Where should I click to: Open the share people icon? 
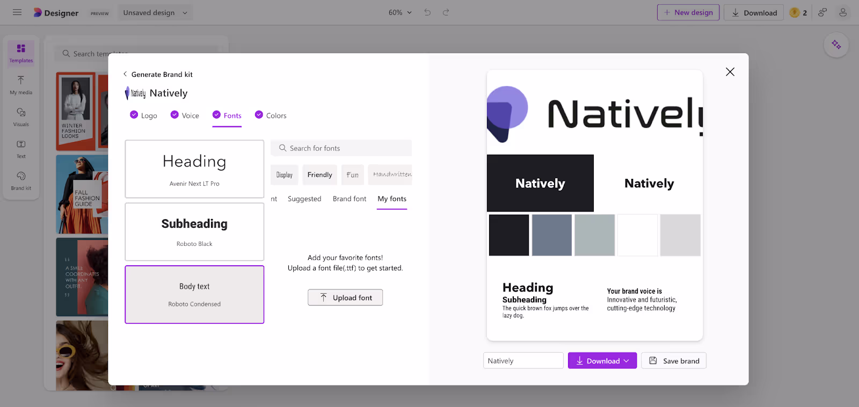(x=822, y=12)
